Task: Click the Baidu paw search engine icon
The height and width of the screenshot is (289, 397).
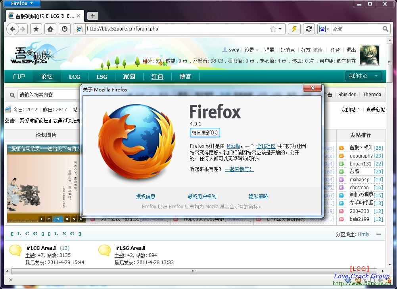Action: pyautogui.click(x=322, y=29)
